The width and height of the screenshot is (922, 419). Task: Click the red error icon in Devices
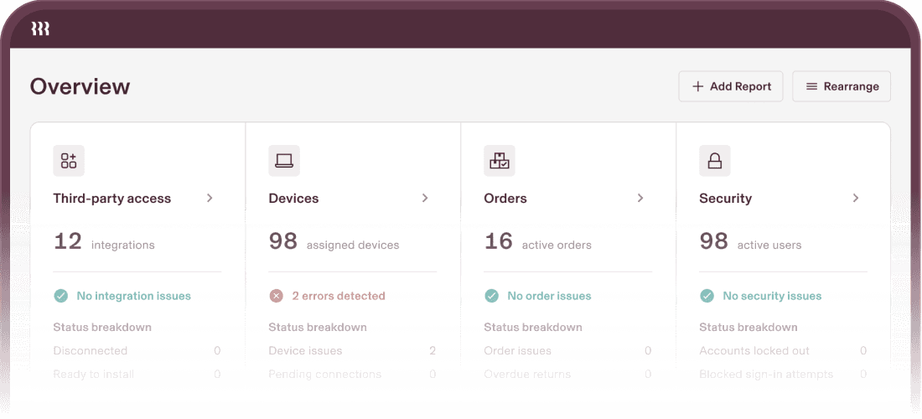click(277, 296)
